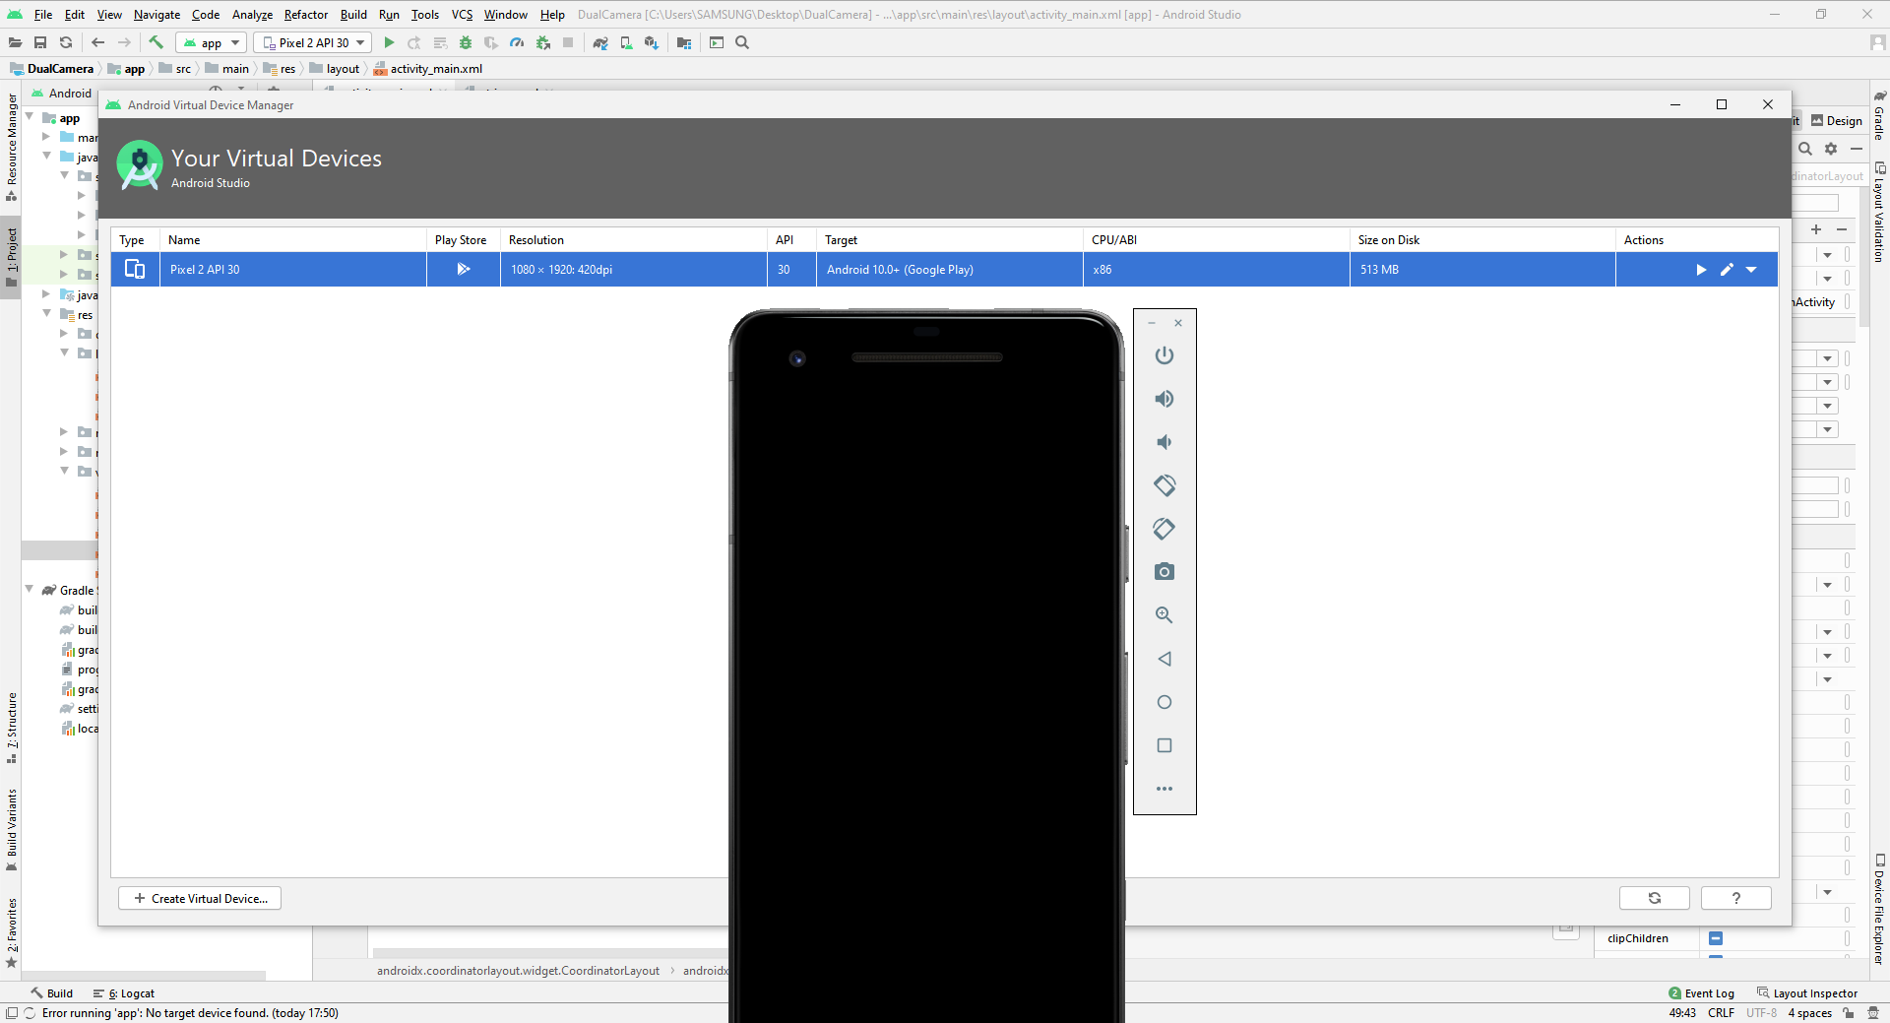
Task: Open the Refactor menu
Action: coord(306,15)
